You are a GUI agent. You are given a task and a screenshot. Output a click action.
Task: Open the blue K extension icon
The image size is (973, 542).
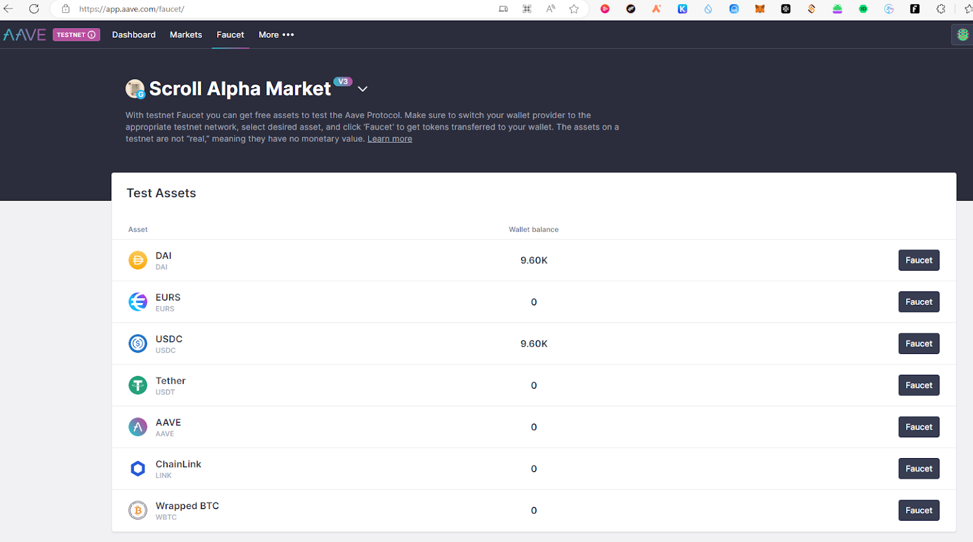click(682, 9)
